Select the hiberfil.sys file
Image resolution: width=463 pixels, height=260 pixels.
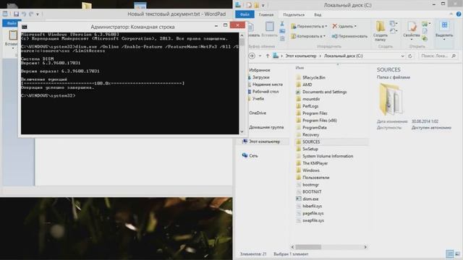[x=312, y=206]
